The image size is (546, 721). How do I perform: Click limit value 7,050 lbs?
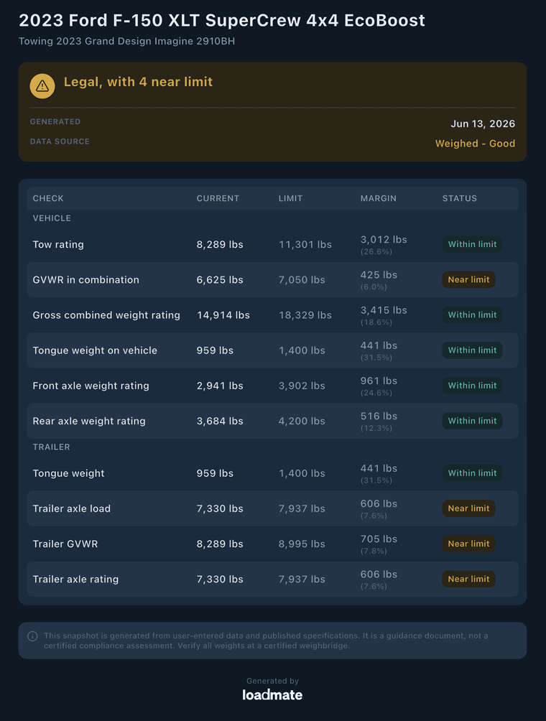(302, 279)
